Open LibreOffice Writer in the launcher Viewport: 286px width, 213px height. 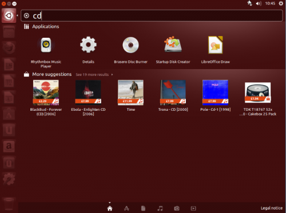point(9,65)
